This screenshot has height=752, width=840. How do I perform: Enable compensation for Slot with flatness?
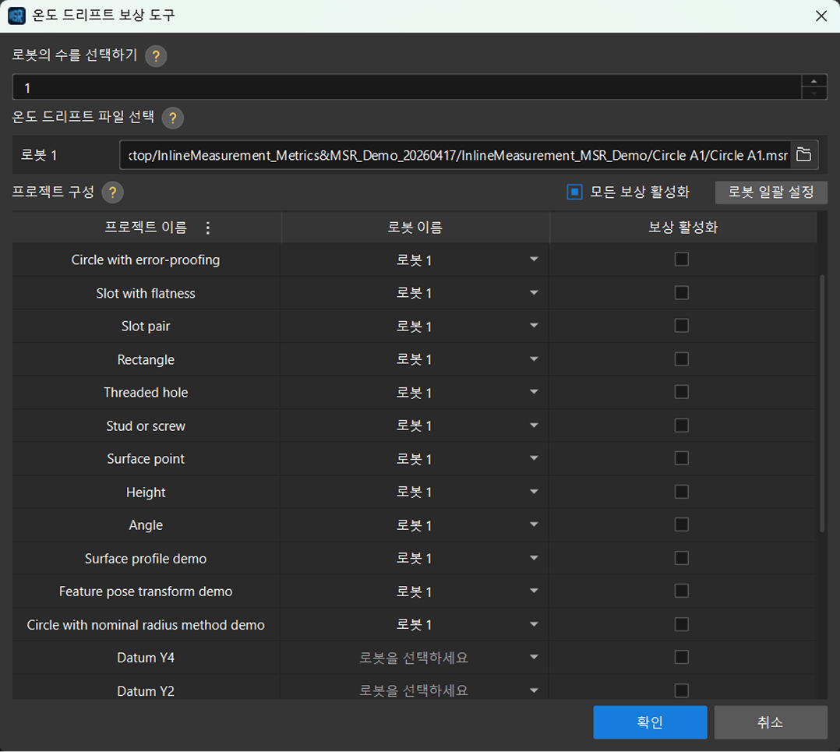pyautogui.click(x=681, y=292)
